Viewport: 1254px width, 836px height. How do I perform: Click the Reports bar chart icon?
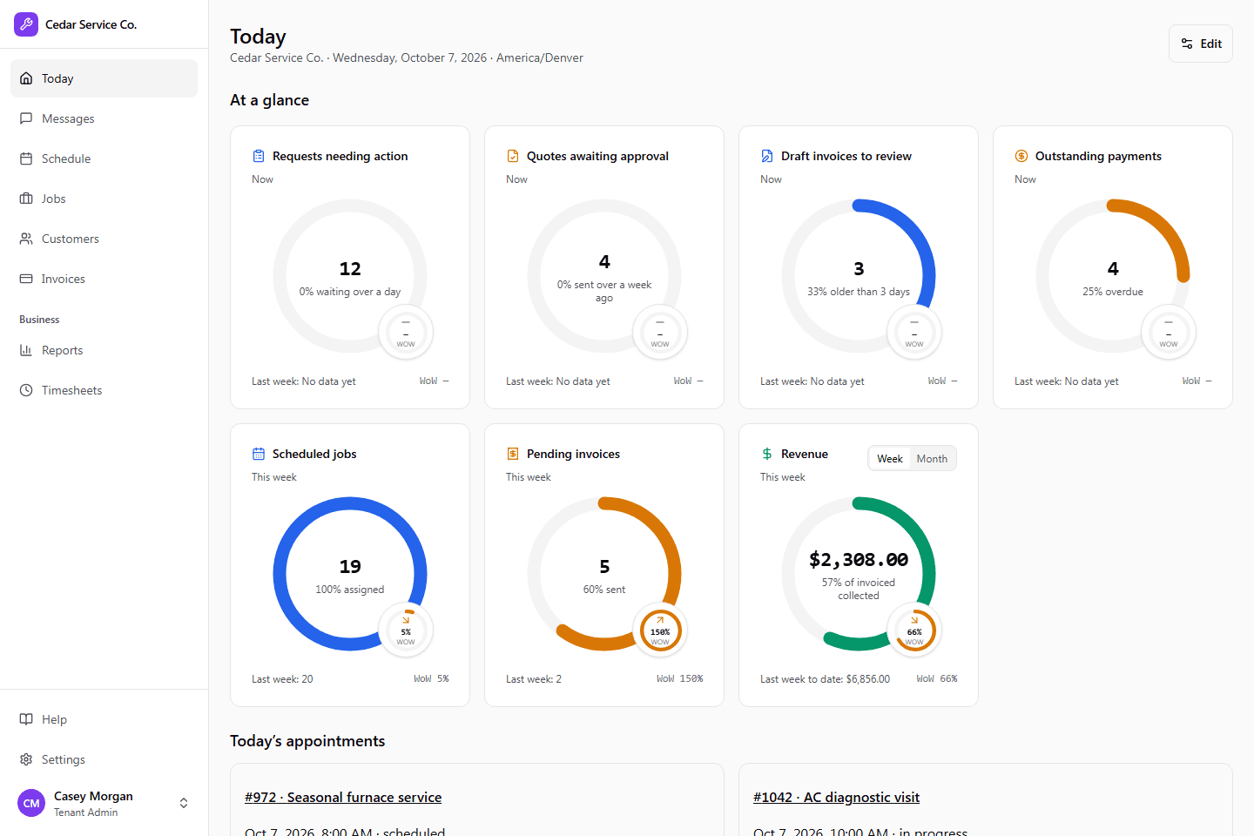click(x=26, y=350)
